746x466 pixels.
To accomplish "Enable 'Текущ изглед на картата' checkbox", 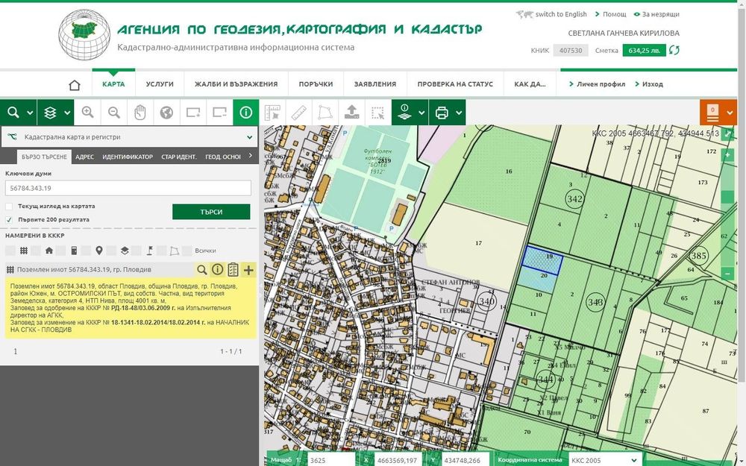I will (x=9, y=207).
